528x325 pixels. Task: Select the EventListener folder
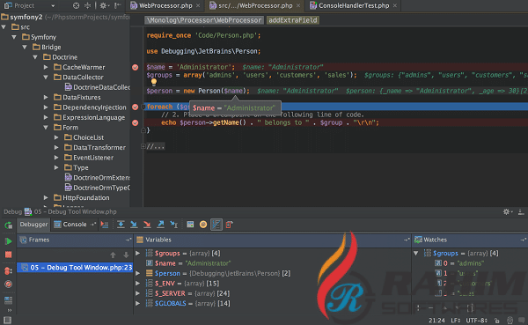coord(89,158)
